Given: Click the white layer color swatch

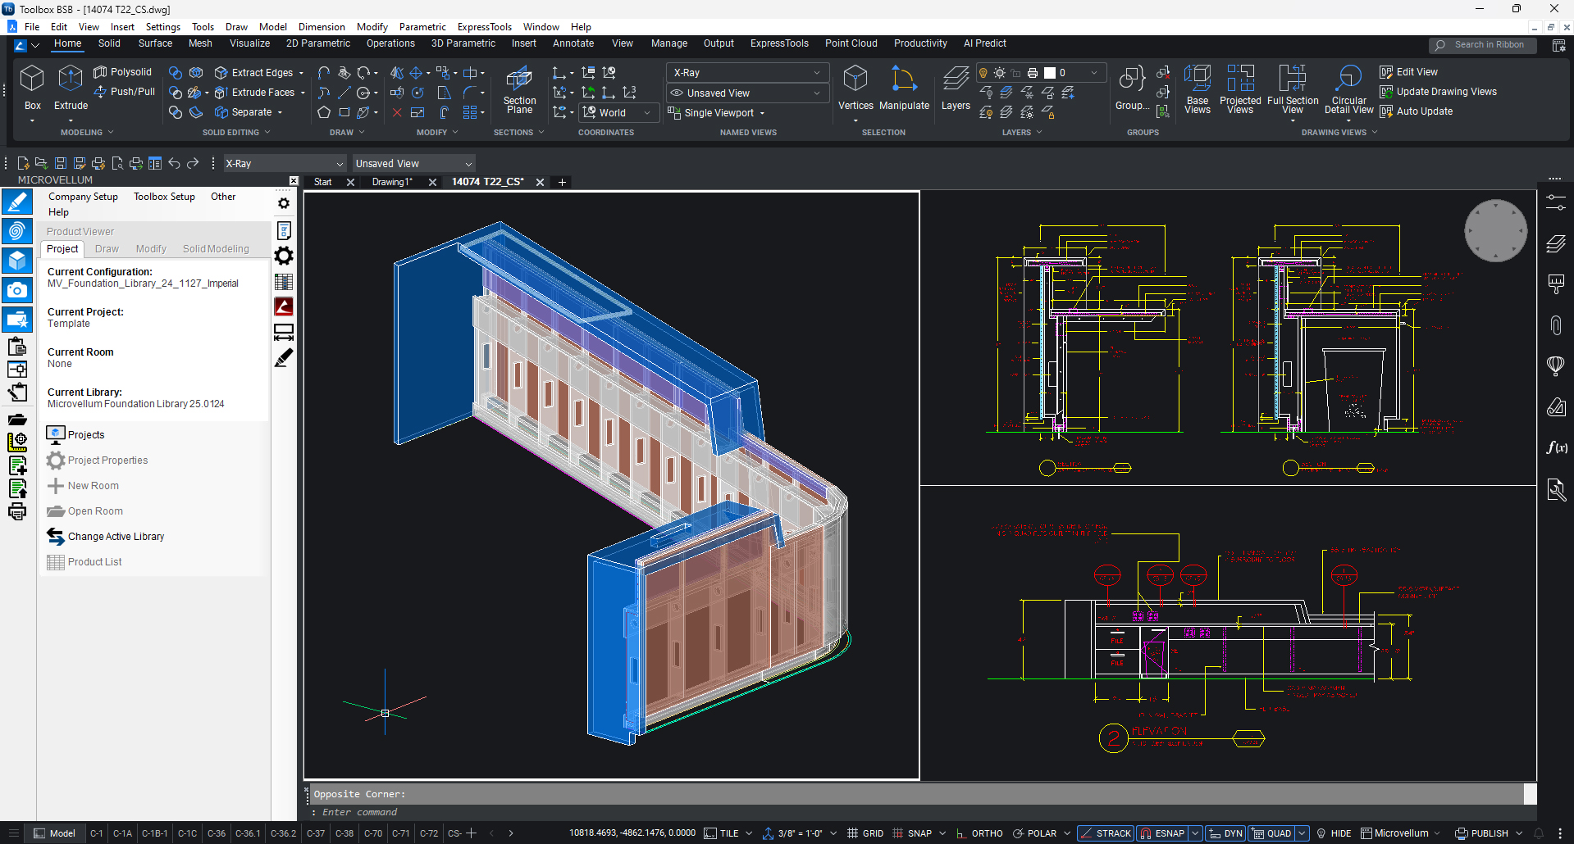Looking at the screenshot, I should pyautogui.click(x=1049, y=73).
